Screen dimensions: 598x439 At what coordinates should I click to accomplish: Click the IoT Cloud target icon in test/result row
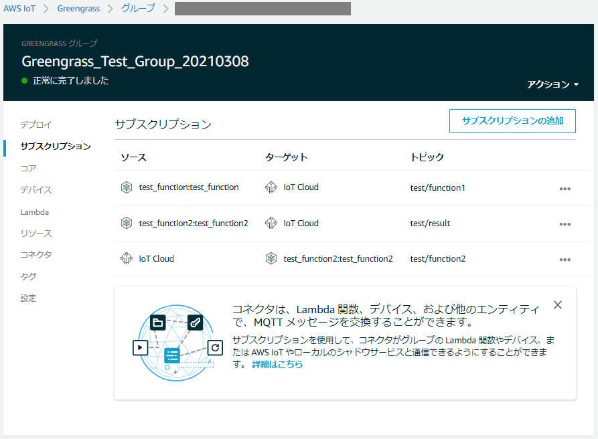271,223
